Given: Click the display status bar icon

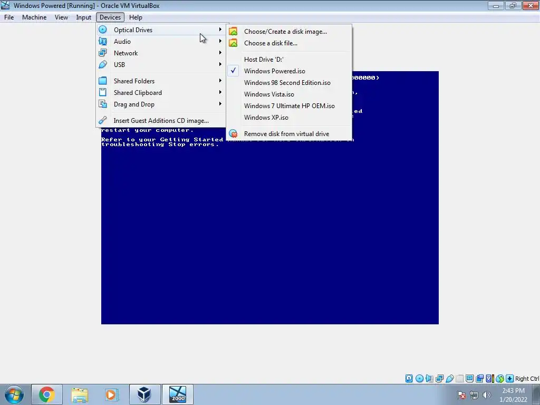Looking at the screenshot, I should [469, 379].
